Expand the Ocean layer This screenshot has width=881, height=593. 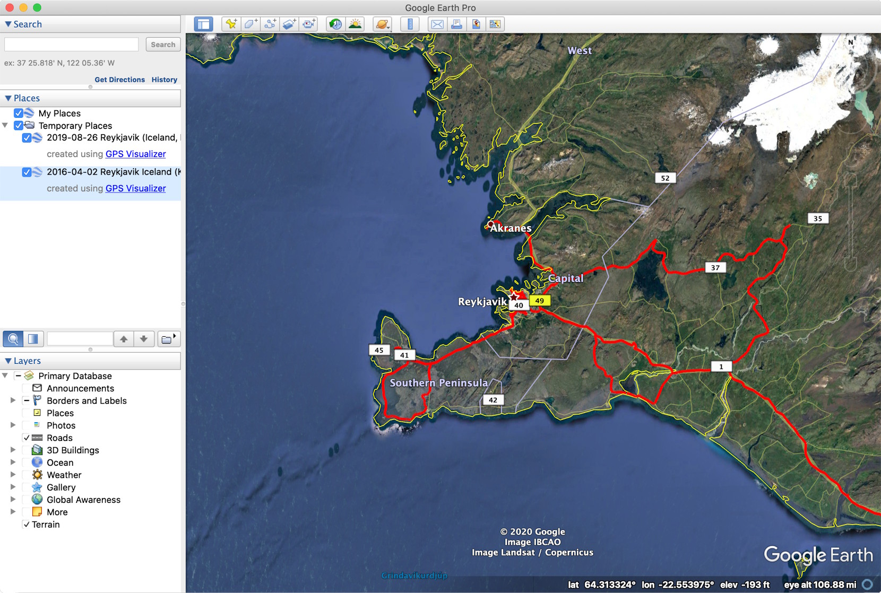(x=13, y=462)
